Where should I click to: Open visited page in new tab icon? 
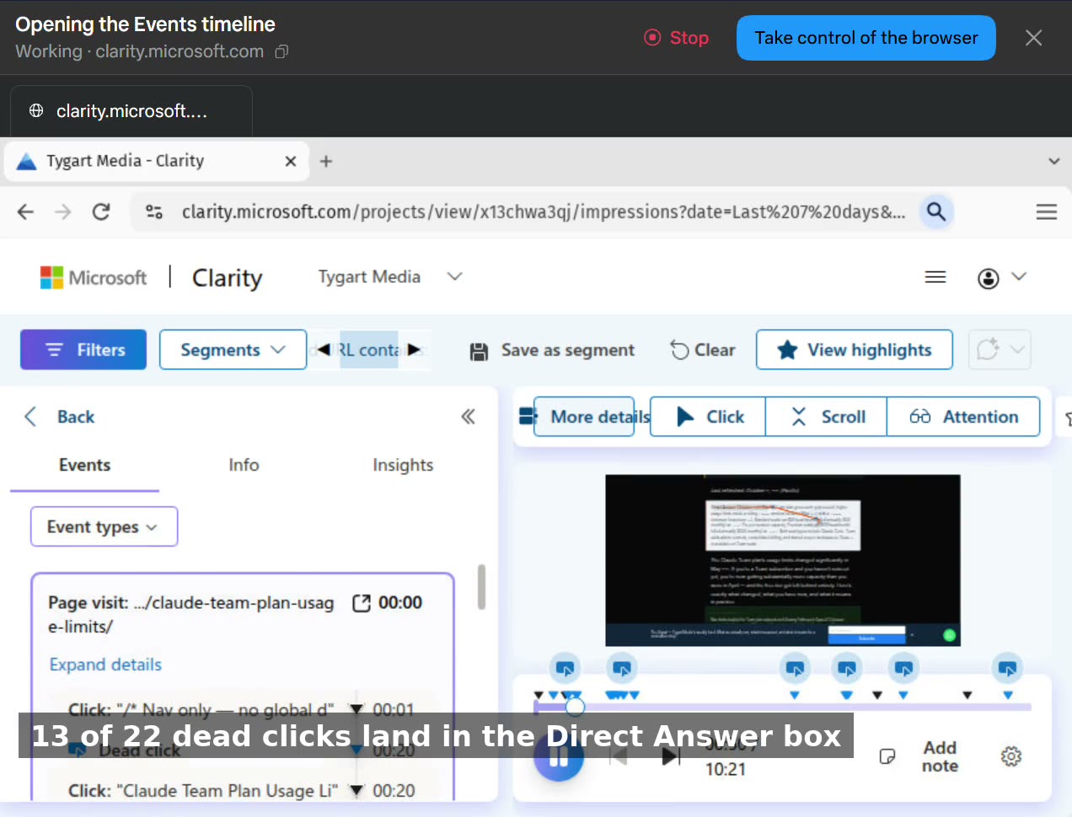coord(361,603)
